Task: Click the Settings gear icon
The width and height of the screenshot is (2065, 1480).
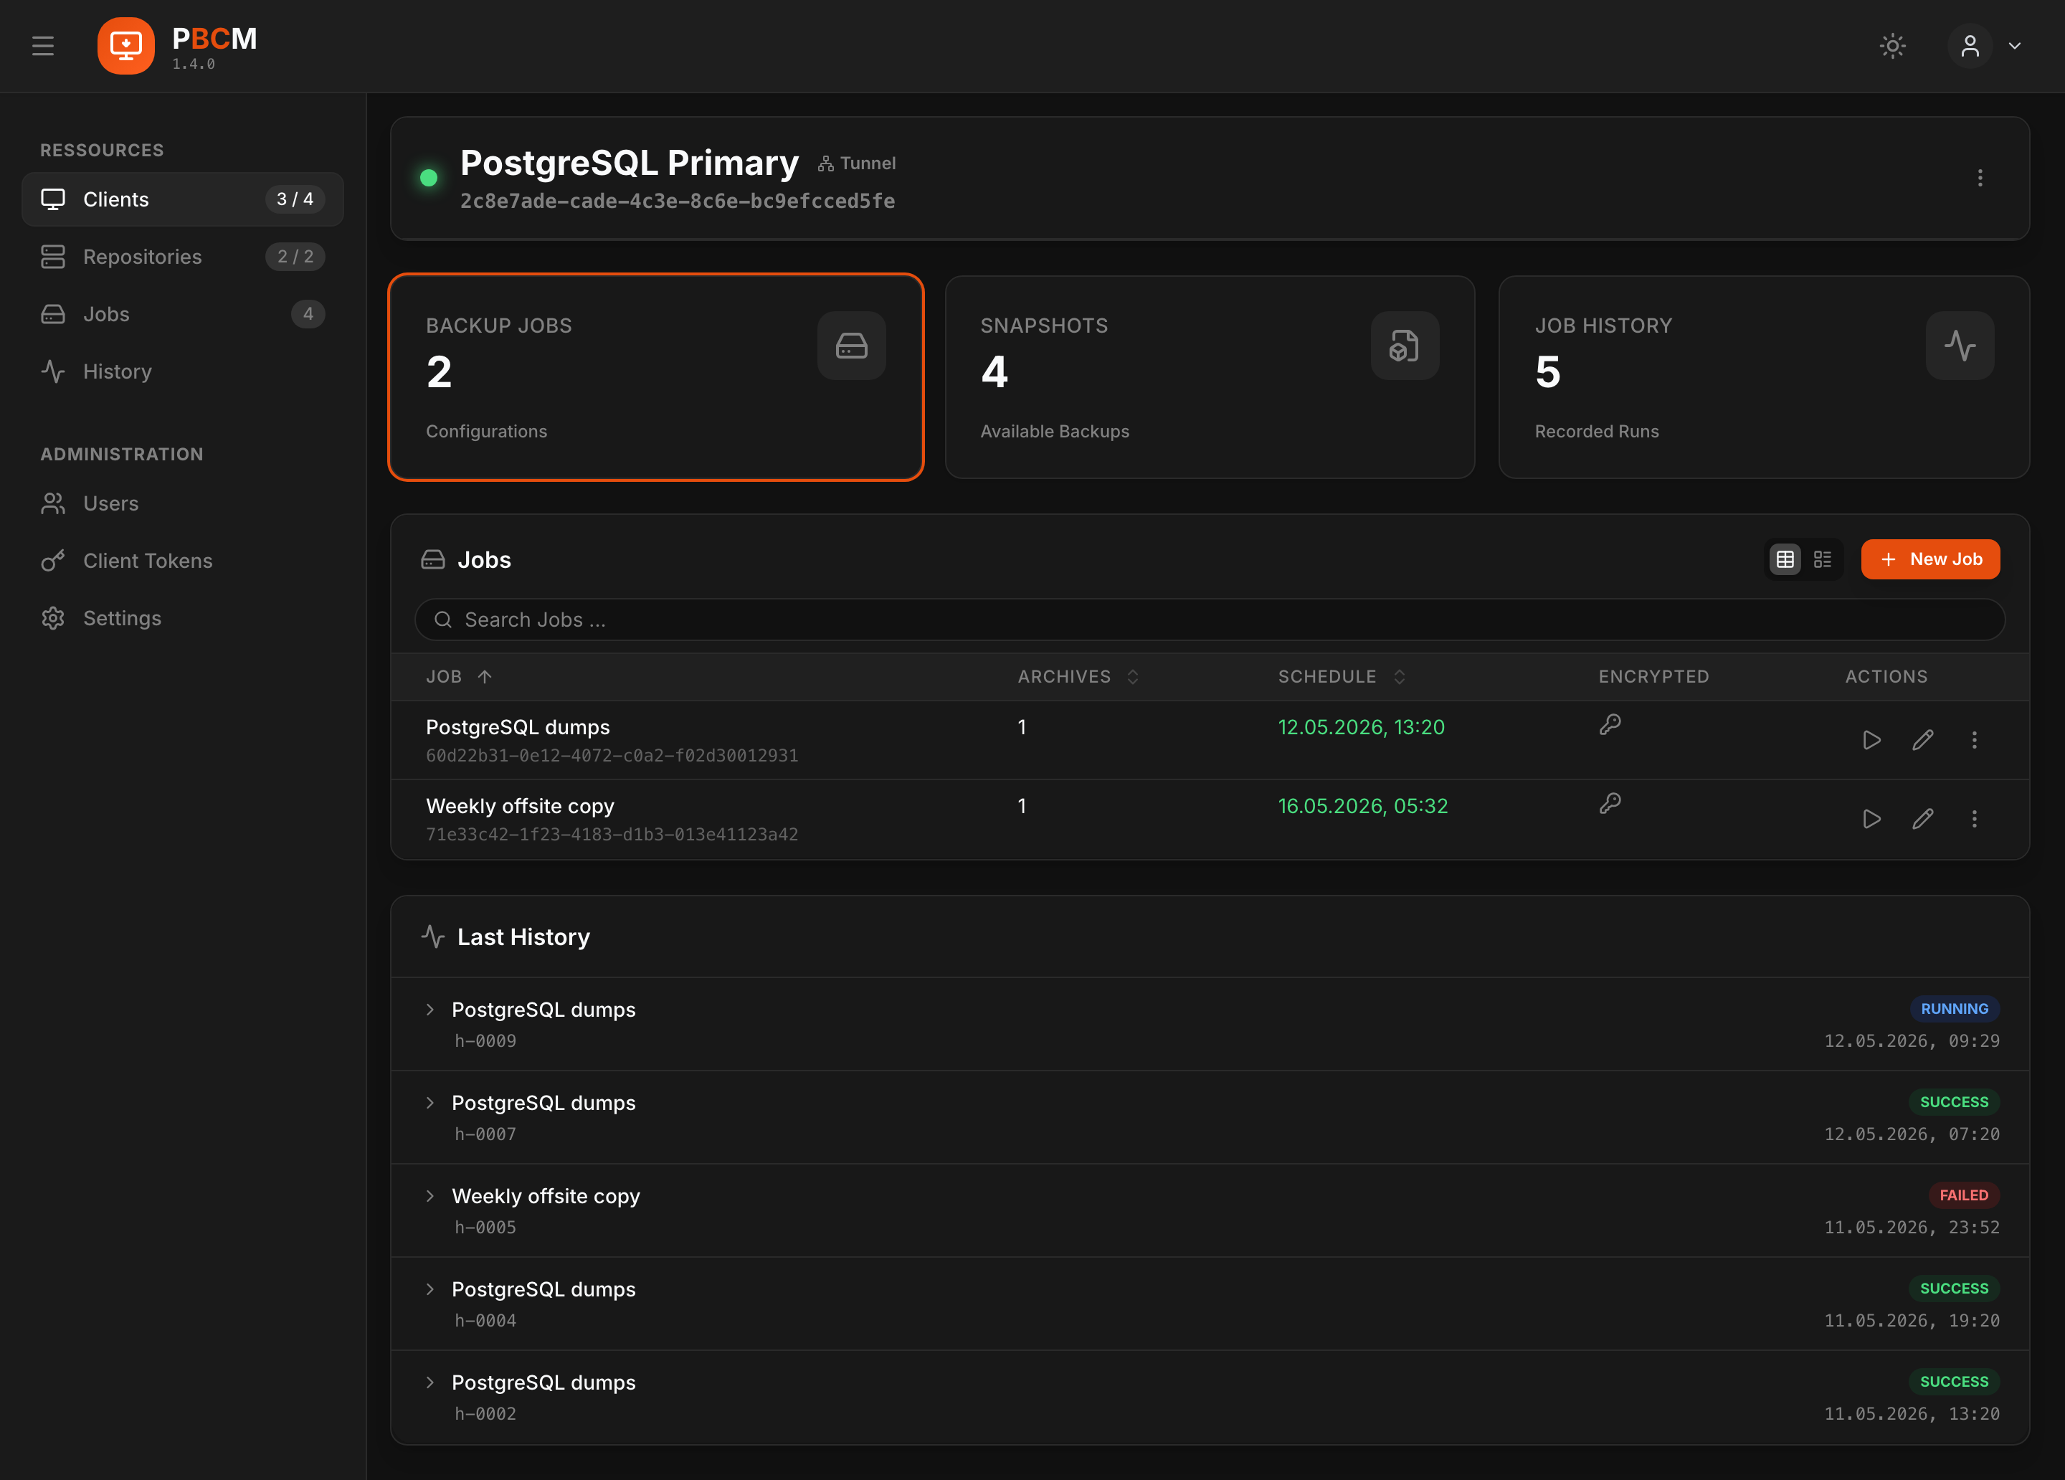Action: click(53, 617)
